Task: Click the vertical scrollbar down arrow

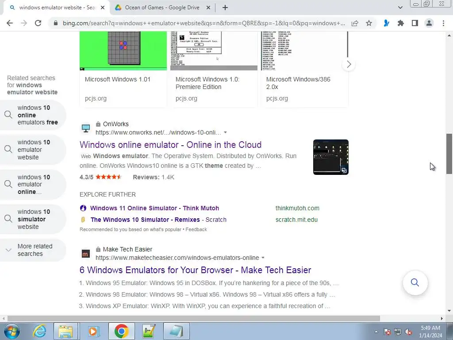Action: coord(449,311)
